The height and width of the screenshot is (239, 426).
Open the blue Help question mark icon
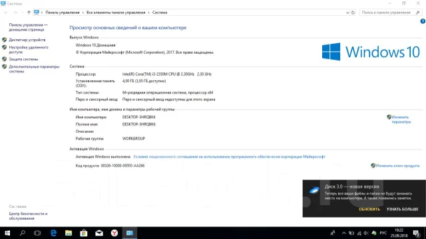(423, 21)
